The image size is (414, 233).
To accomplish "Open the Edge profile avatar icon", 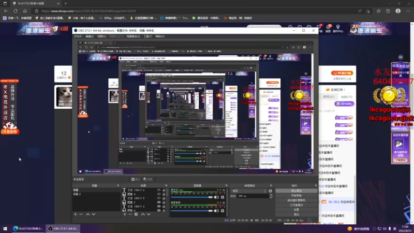I will click(x=398, y=11).
